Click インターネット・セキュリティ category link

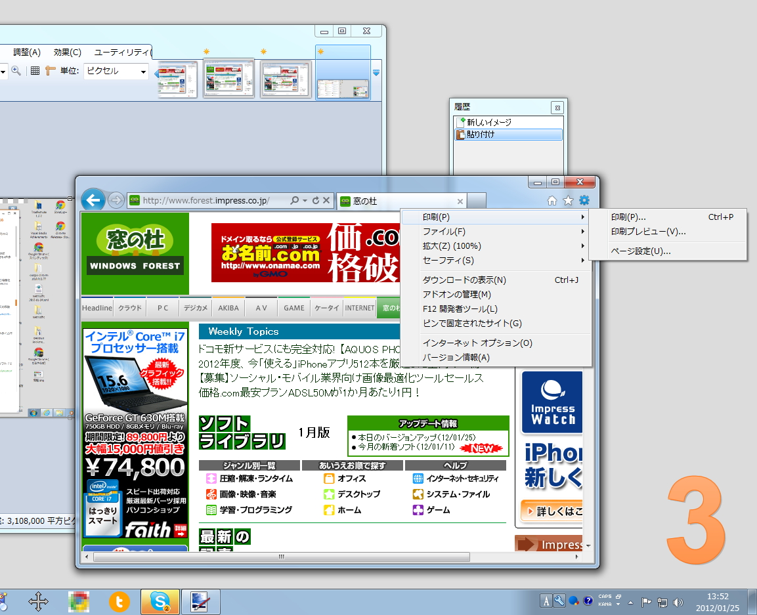click(462, 479)
